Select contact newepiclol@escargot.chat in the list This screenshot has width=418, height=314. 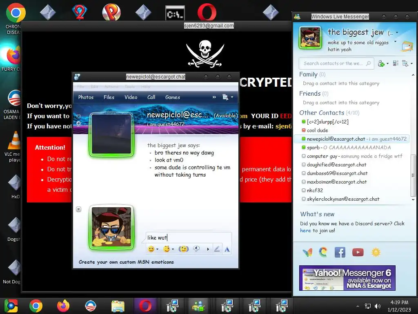tap(351, 139)
